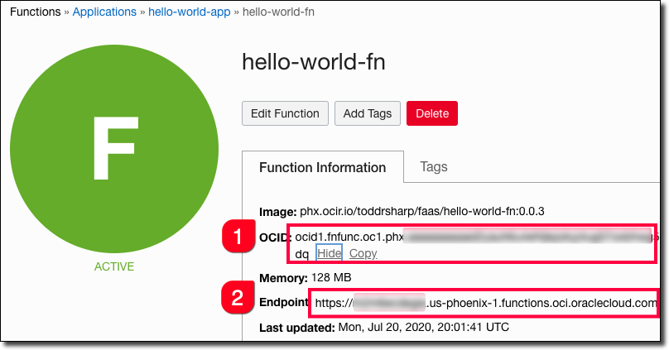
Task: Switch to the Function Information tab
Action: point(322,167)
